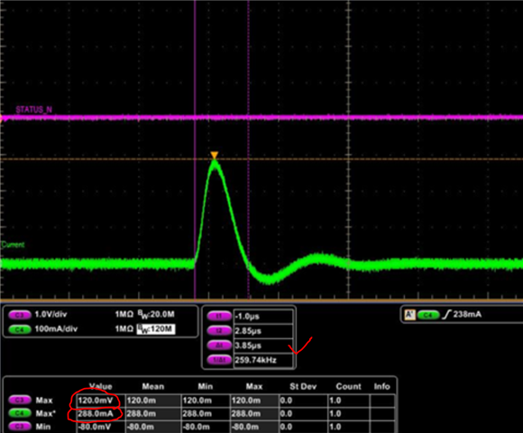Click the orange trigger marker above the pulse
523x433 pixels.
point(214,155)
